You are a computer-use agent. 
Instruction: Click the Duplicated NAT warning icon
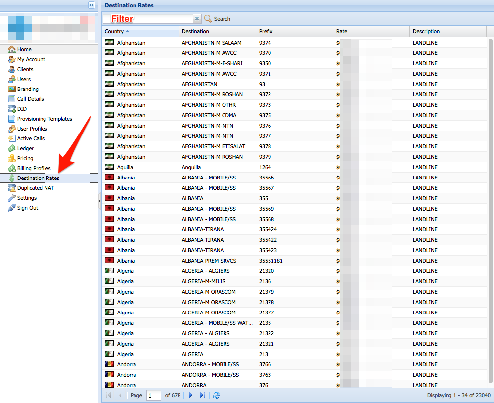[12, 188]
